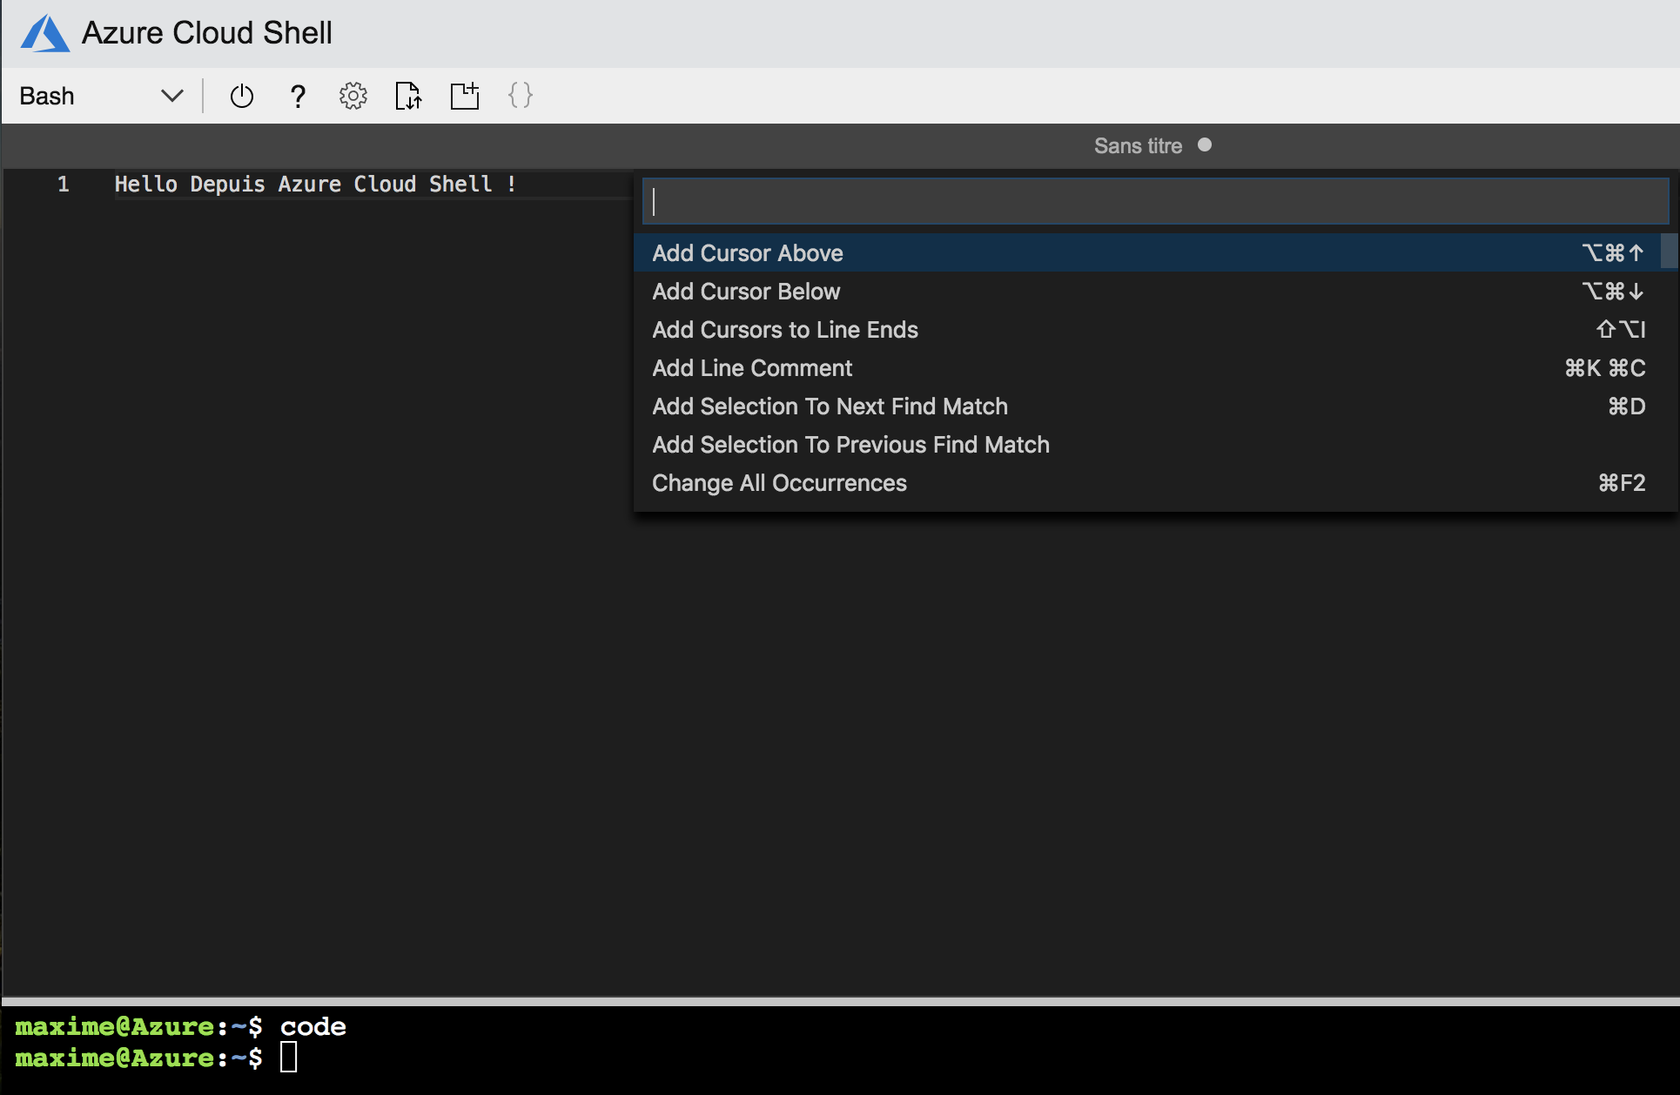
Task: Click the Azure Cloud Shell logo
Action: coord(44,32)
